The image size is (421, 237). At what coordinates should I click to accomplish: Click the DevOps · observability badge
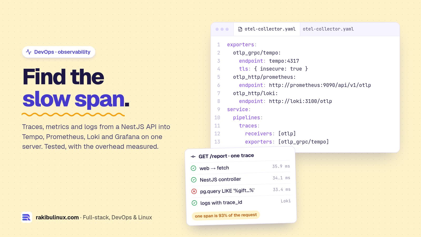59,52
